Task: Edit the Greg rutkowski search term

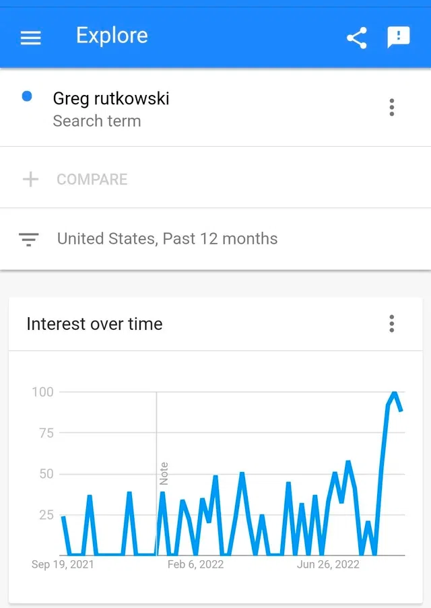Action: click(111, 98)
